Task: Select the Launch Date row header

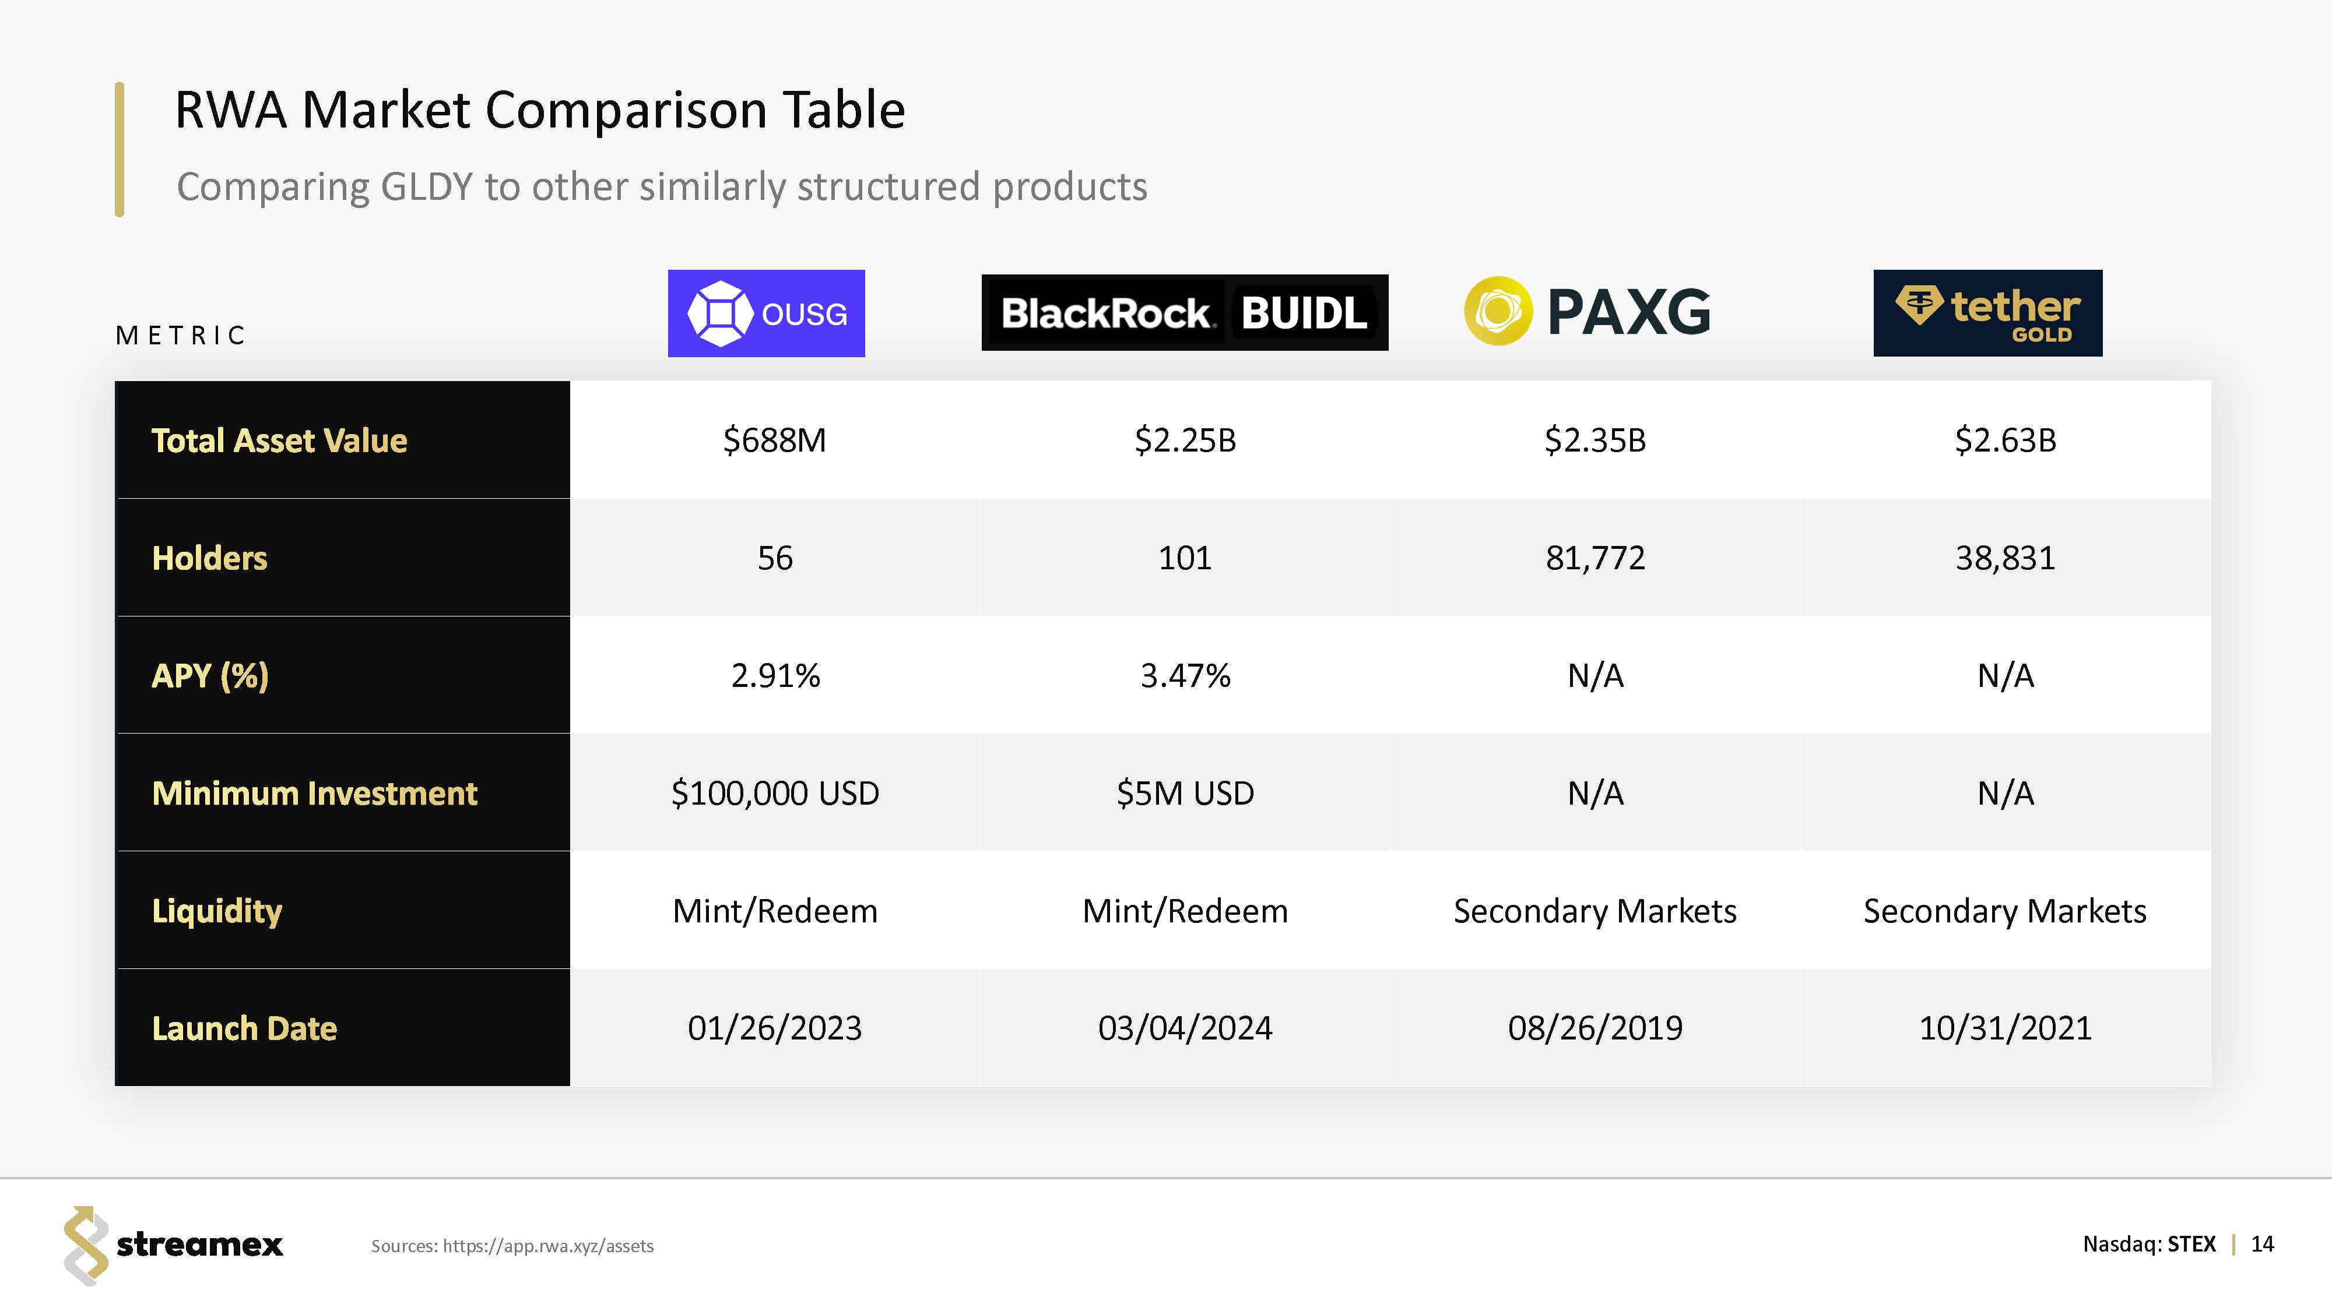Action: point(244,1029)
